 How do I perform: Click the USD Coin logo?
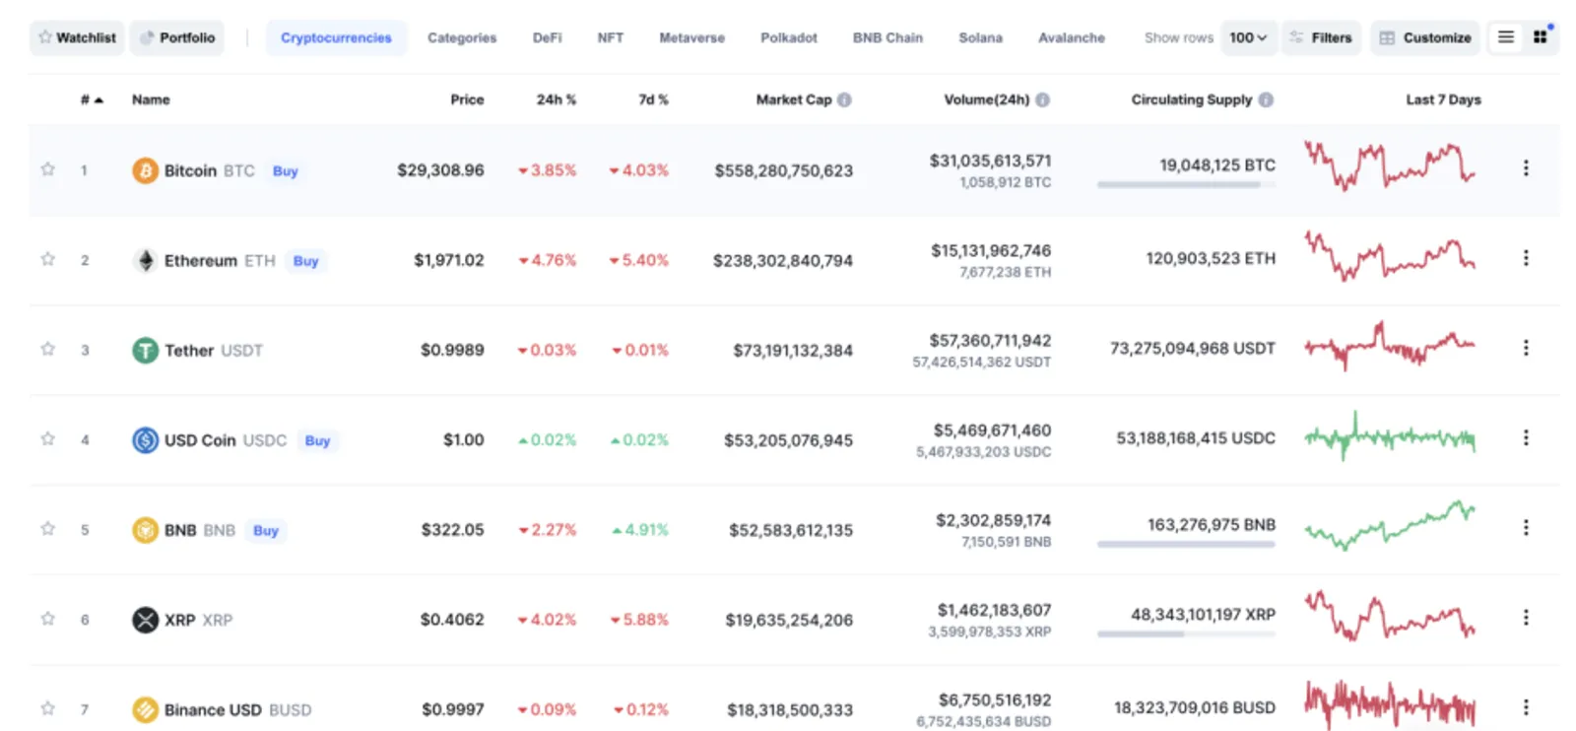145,440
